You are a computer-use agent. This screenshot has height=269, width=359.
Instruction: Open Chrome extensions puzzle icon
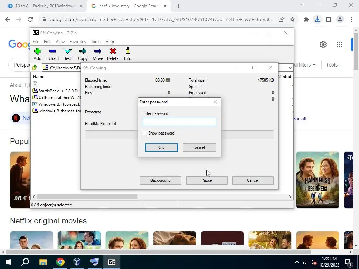tap(306, 20)
